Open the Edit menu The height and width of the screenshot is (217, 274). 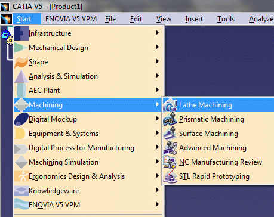136,19
